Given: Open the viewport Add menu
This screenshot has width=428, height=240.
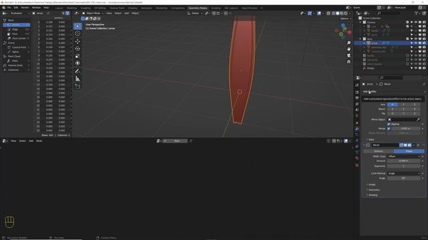Looking at the screenshot, I should pos(126,13).
